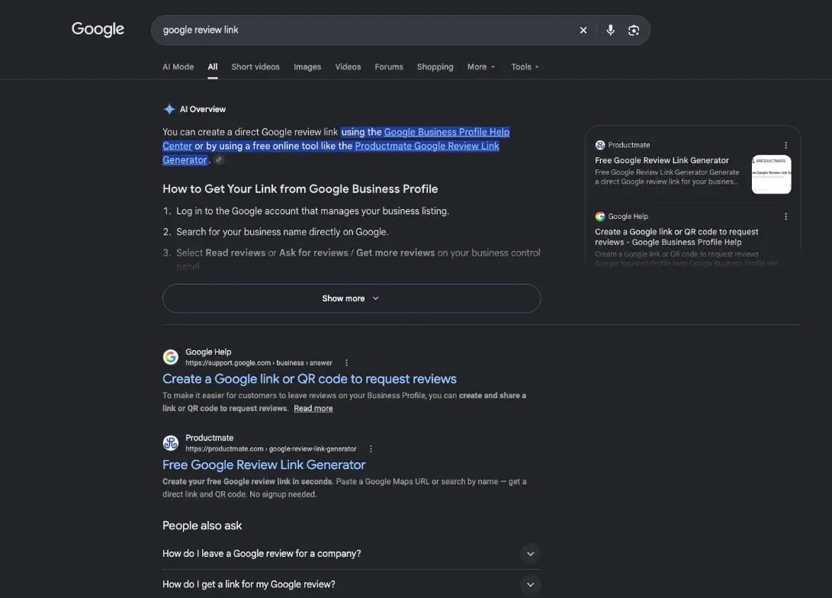The height and width of the screenshot is (598, 832).
Task: Open 'Free Google Review Link Generator' source card title
Action: (662, 160)
